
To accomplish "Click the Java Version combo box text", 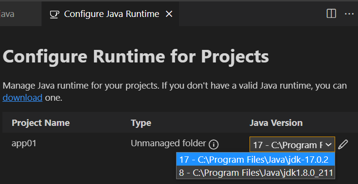I will coord(288,145).
